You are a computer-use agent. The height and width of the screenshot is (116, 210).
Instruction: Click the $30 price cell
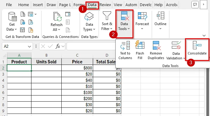pyautogui.click(x=77, y=105)
